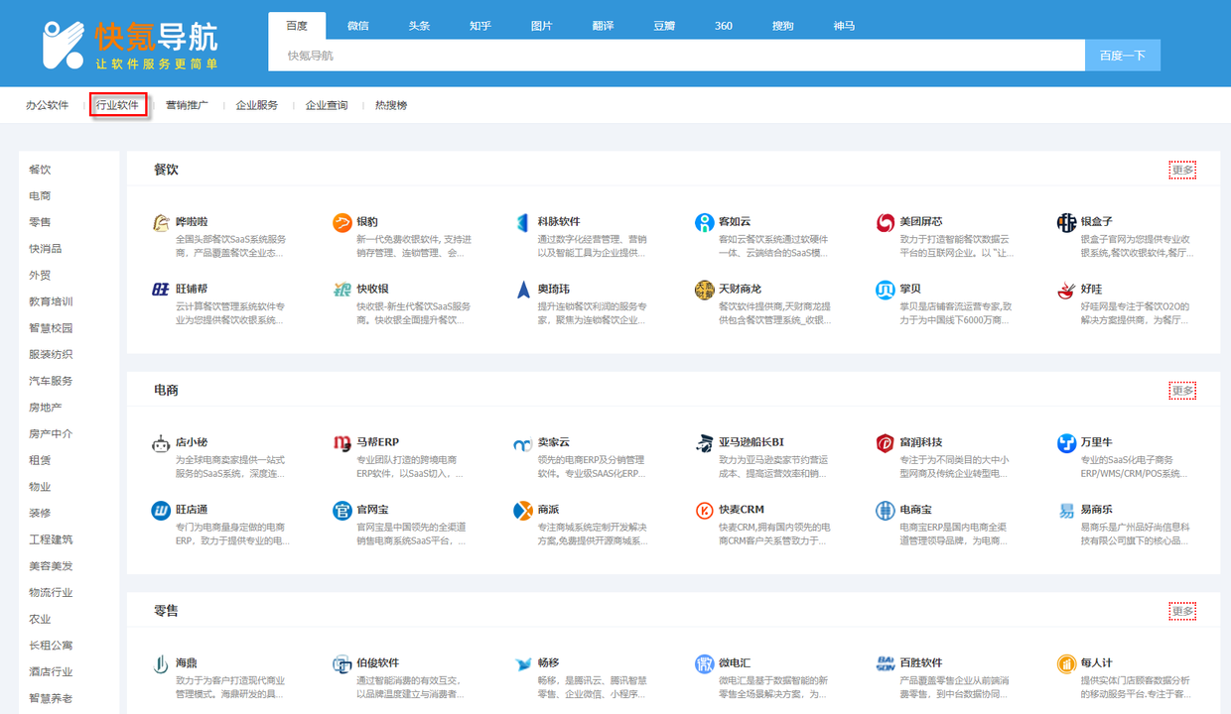Focus the 快氪导航 search input field
Viewport: 1231px width, 714px height.
tap(676, 56)
